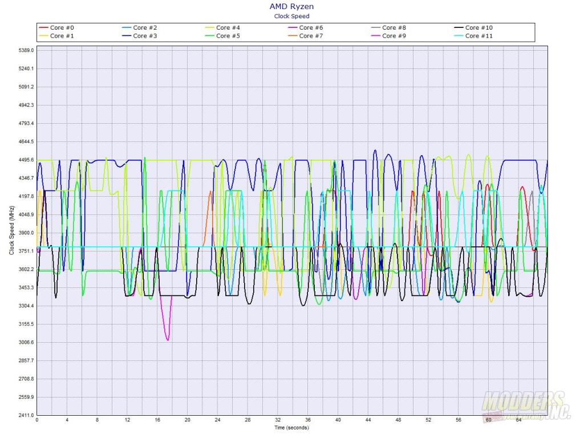Click the cyan Core #11 line swatch
This screenshot has height=438, width=584.
pyautogui.click(x=459, y=36)
